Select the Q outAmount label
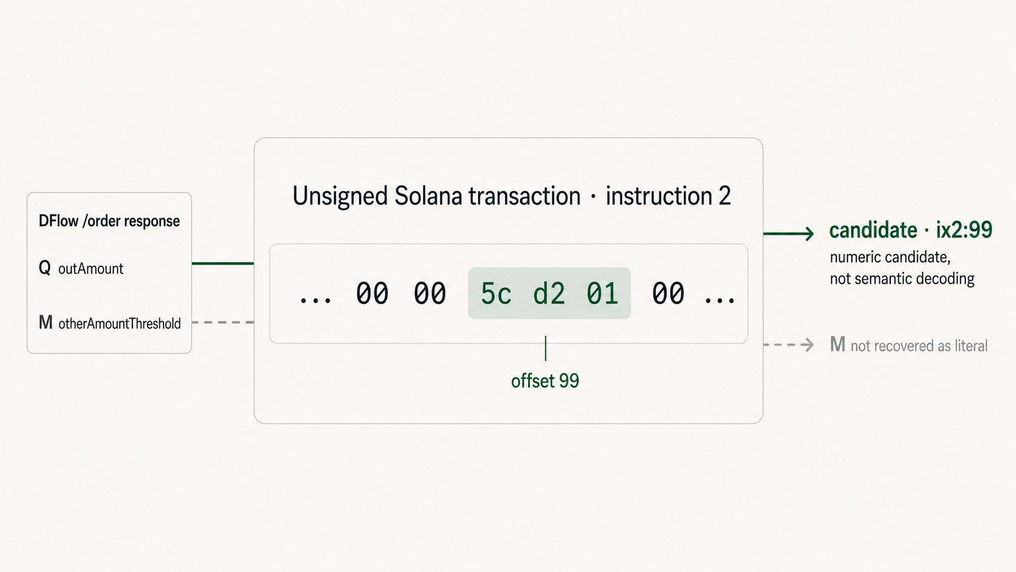Viewport: 1016px width, 572px height. pyautogui.click(x=81, y=268)
